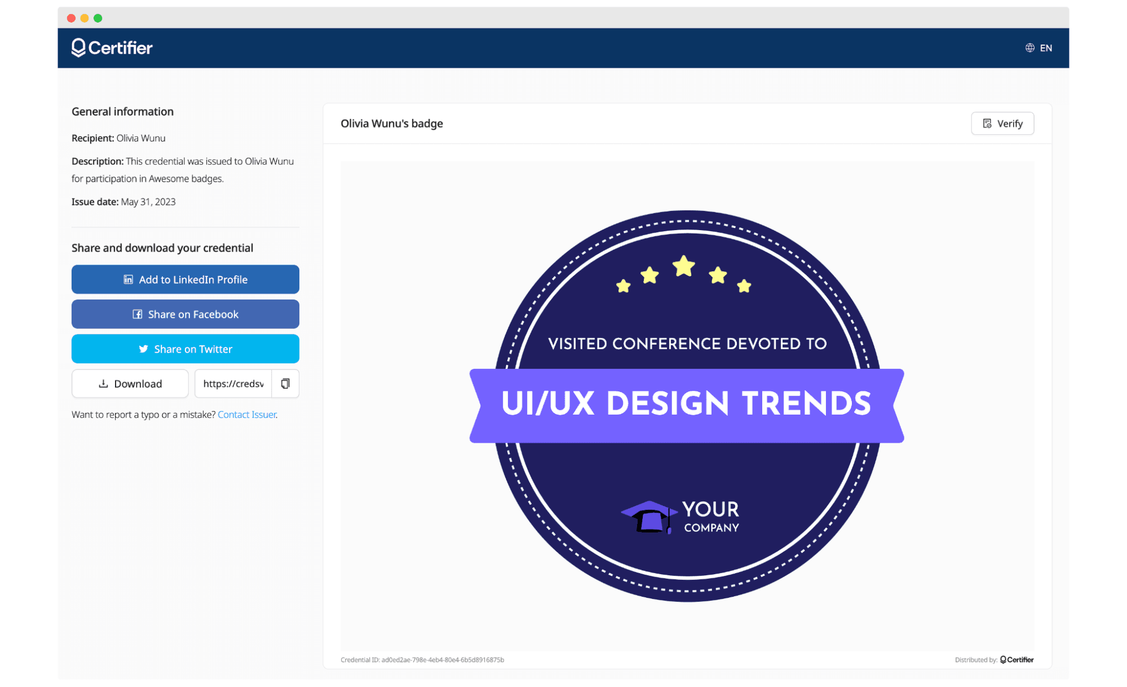Click the globe language icon

(x=1029, y=48)
